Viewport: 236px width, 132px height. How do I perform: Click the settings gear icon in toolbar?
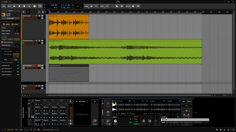[x=122, y=6]
